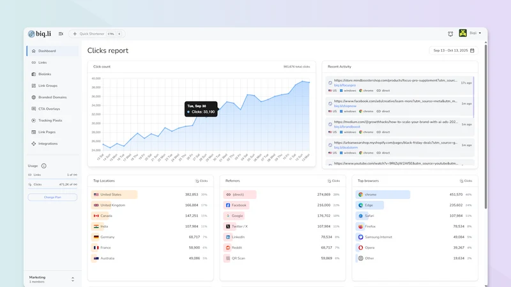Click the Usage info icon
511x287 pixels.
click(43, 166)
